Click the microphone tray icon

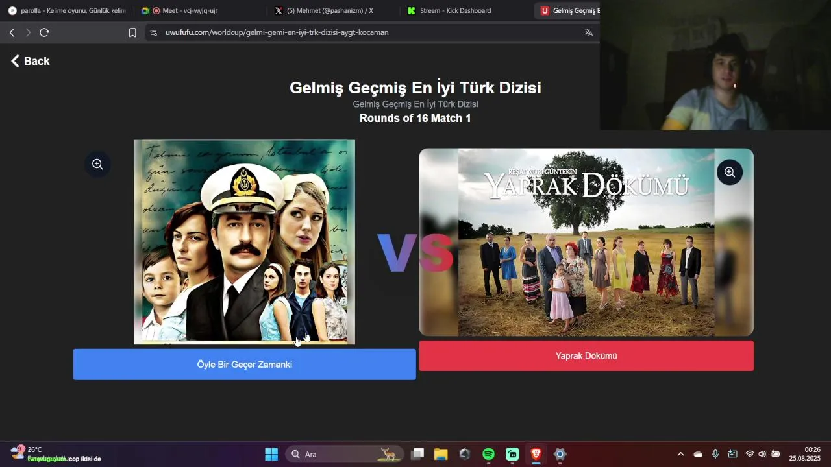(x=715, y=454)
